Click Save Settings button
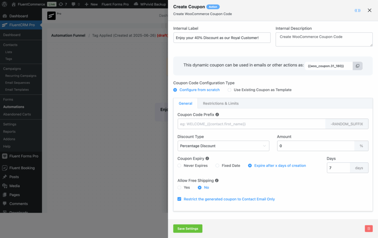378x238 pixels. pos(188,229)
